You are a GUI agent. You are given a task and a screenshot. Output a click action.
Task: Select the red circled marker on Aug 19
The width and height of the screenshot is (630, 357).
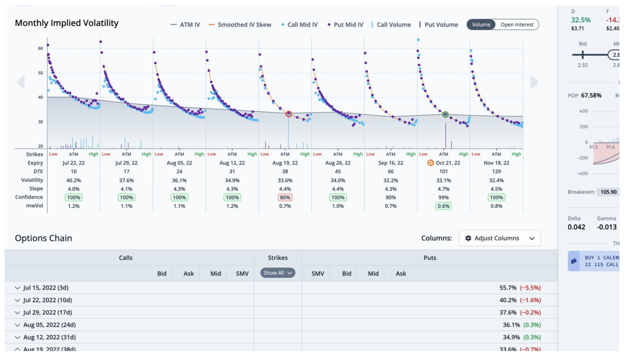(x=288, y=114)
